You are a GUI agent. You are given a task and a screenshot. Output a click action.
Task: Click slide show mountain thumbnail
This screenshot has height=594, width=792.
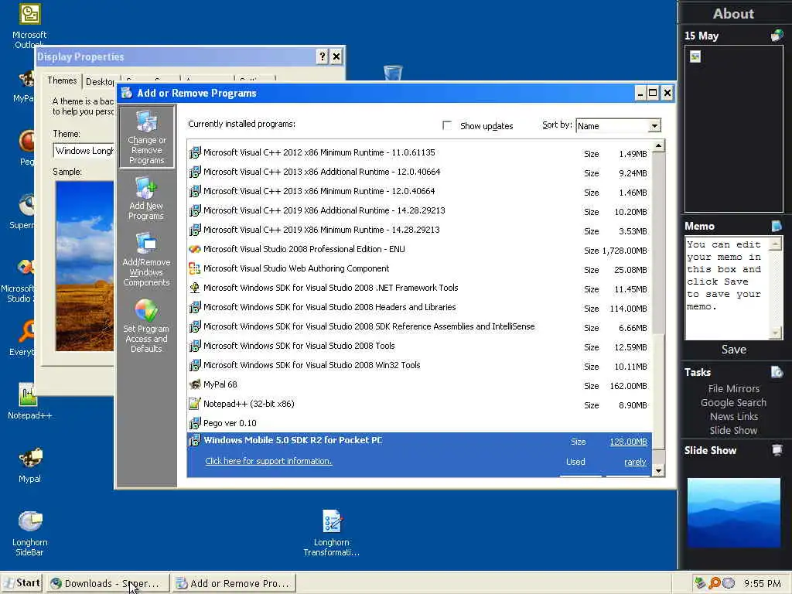point(734,514)
